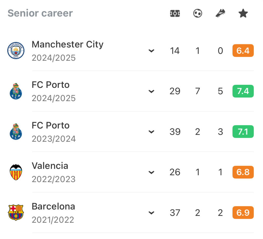Click the green 7.4 rating badge
The width and height of the screenshot is (263, 239).
pos(243,91)
